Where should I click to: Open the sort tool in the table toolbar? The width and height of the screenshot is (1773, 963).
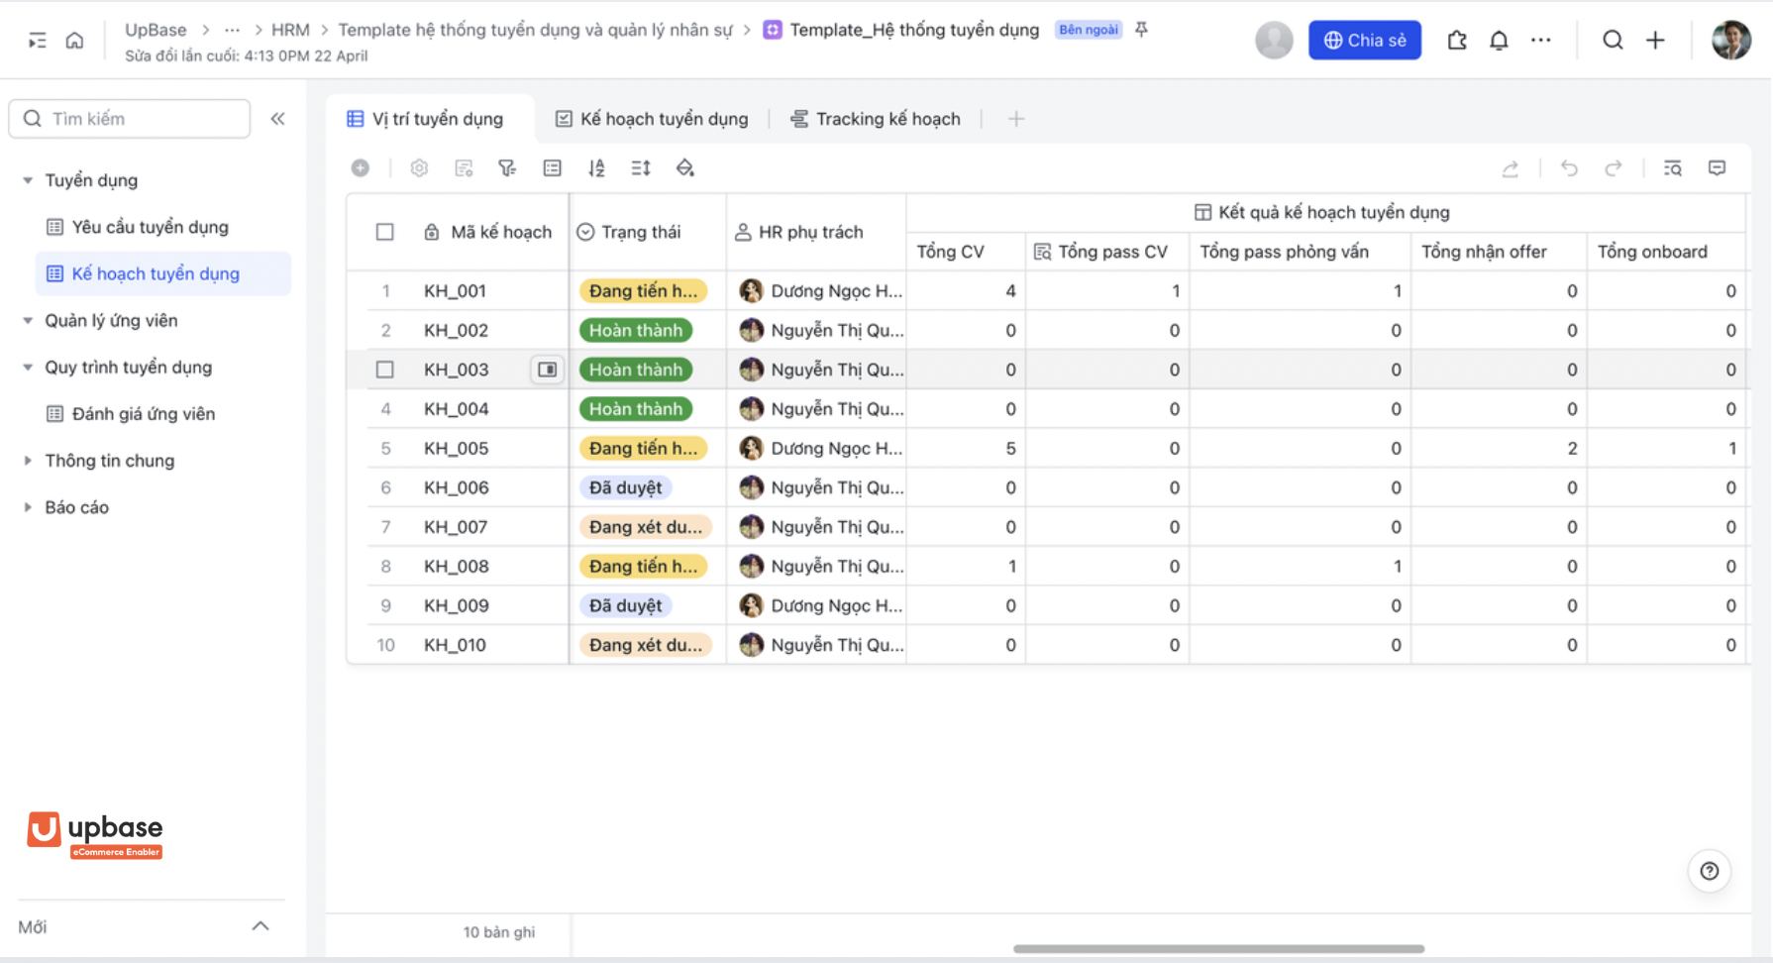[596, 168]
